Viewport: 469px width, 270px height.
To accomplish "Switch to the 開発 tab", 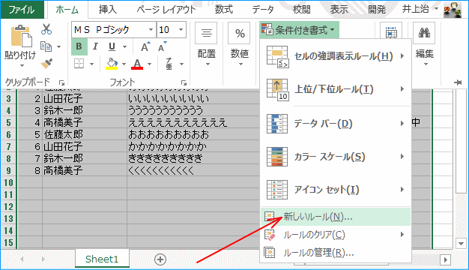I will click(377, 10).
